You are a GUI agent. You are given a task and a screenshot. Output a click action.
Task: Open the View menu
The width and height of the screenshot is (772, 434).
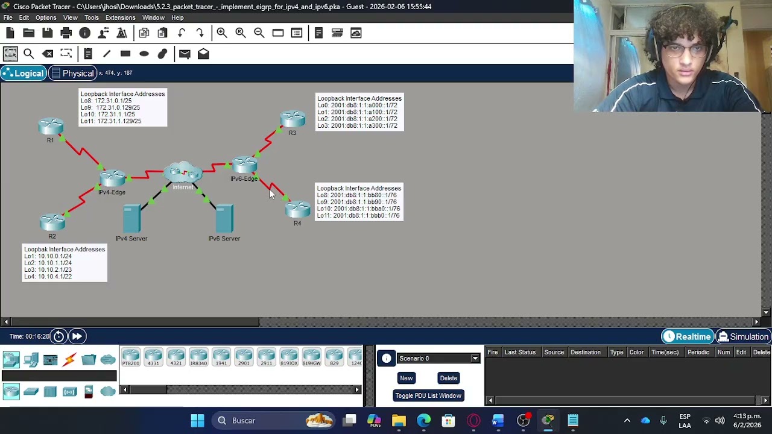tap(71, 17)
